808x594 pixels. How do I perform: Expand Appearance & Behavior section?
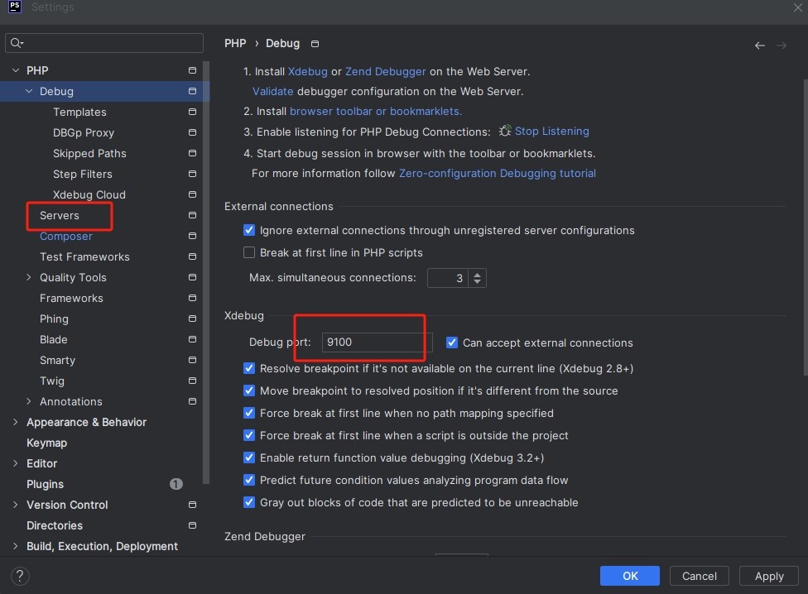[x=16, y=423]
